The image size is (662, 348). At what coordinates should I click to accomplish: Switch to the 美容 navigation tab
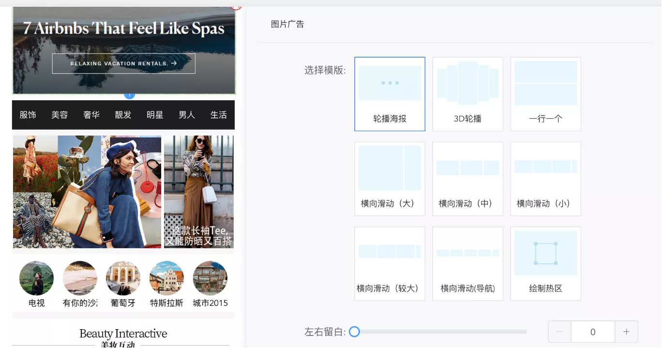click(60, 115)
